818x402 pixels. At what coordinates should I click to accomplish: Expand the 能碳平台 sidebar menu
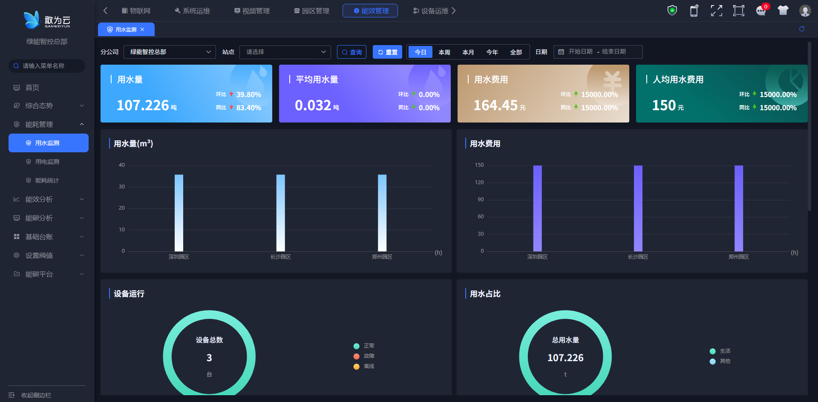tap(49, 274)
